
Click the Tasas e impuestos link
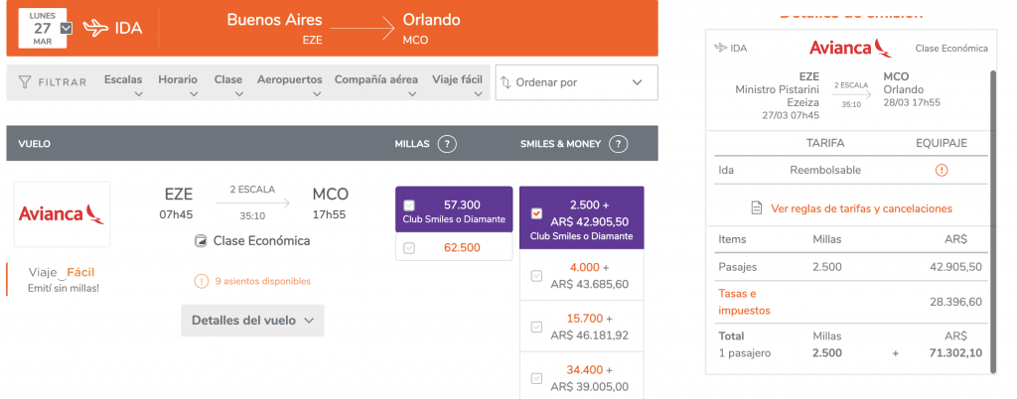point(744,302)
